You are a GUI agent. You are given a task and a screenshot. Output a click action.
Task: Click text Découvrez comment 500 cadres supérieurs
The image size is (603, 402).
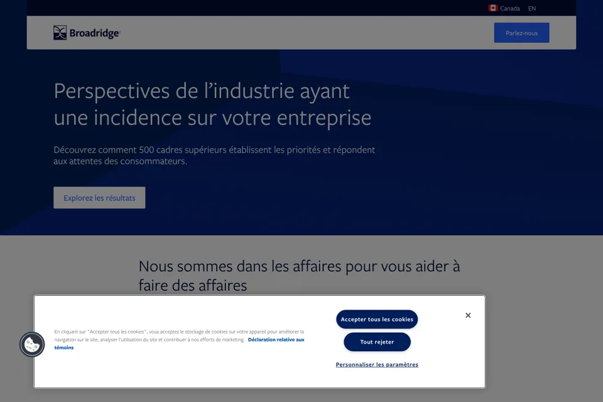pos(140,149)
